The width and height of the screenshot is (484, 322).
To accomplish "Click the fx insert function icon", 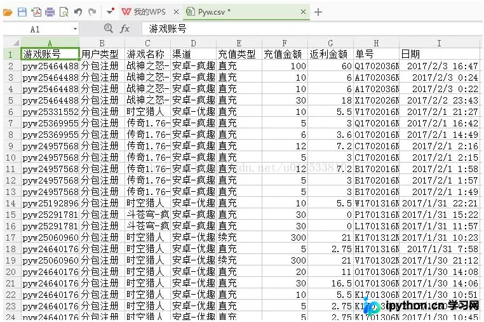I will [x=124, y=29].
